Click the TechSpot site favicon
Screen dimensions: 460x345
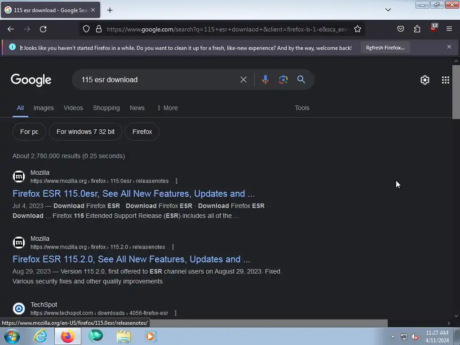(19, 309)
